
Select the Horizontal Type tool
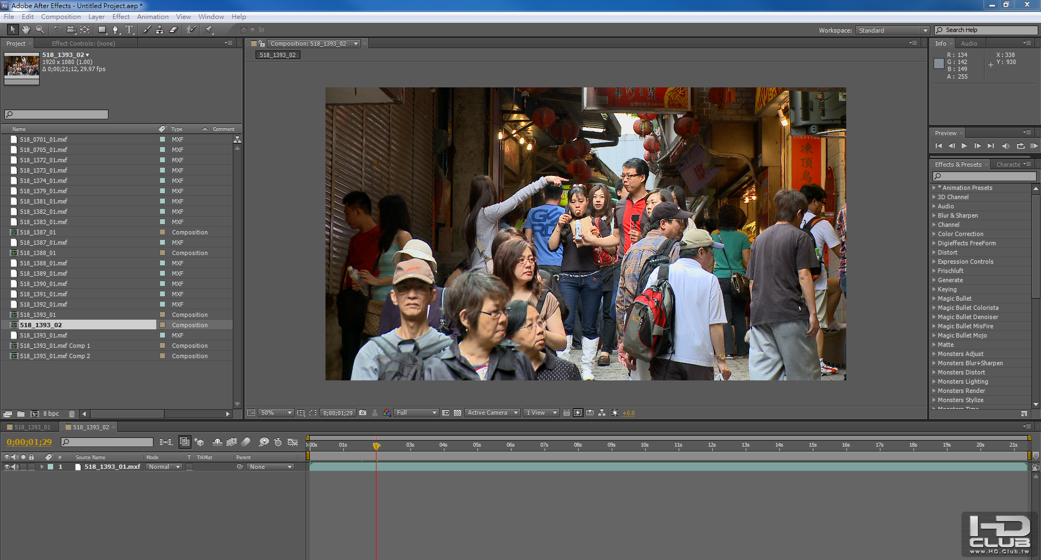[x=129, y=30]
